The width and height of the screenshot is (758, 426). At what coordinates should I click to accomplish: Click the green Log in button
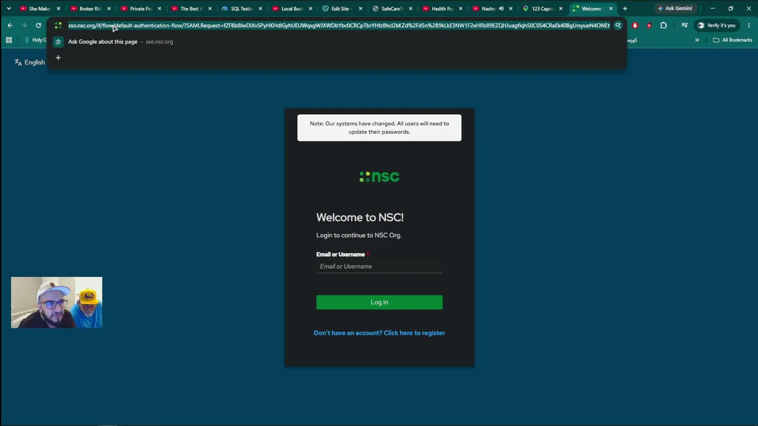click(379, 302)
